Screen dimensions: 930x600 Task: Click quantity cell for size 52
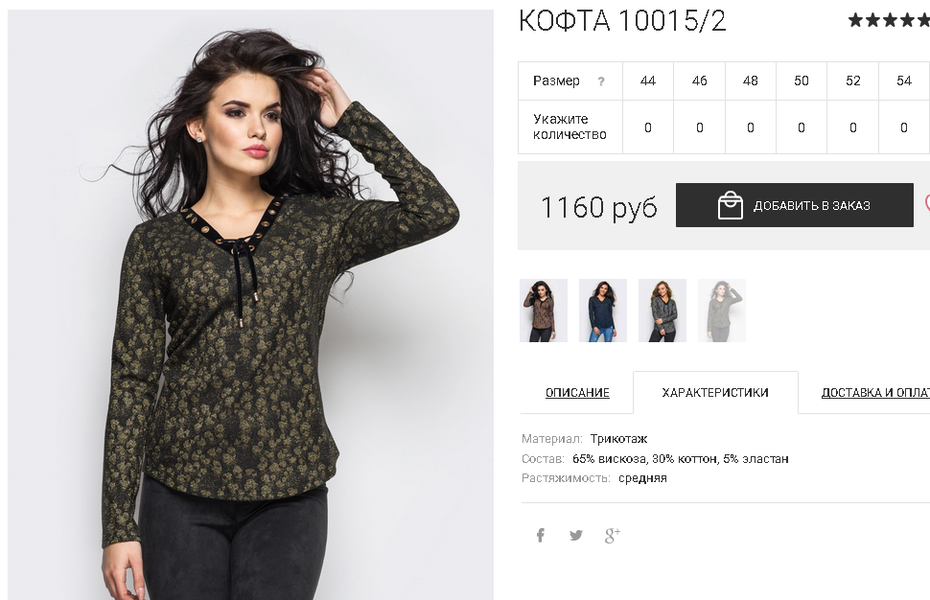tap(853, 127)
